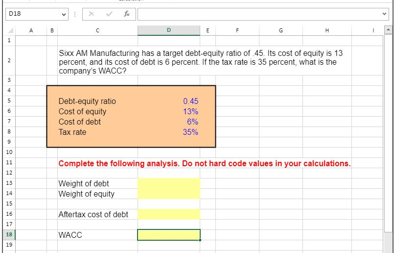Select column D header
The image size is (394, 253).
pos(168,30)
